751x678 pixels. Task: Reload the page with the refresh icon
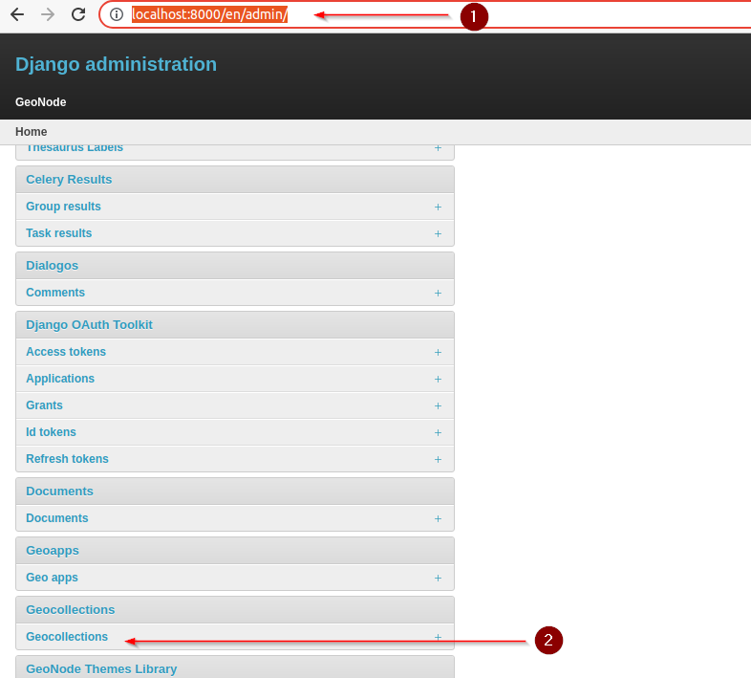point(78,14)
